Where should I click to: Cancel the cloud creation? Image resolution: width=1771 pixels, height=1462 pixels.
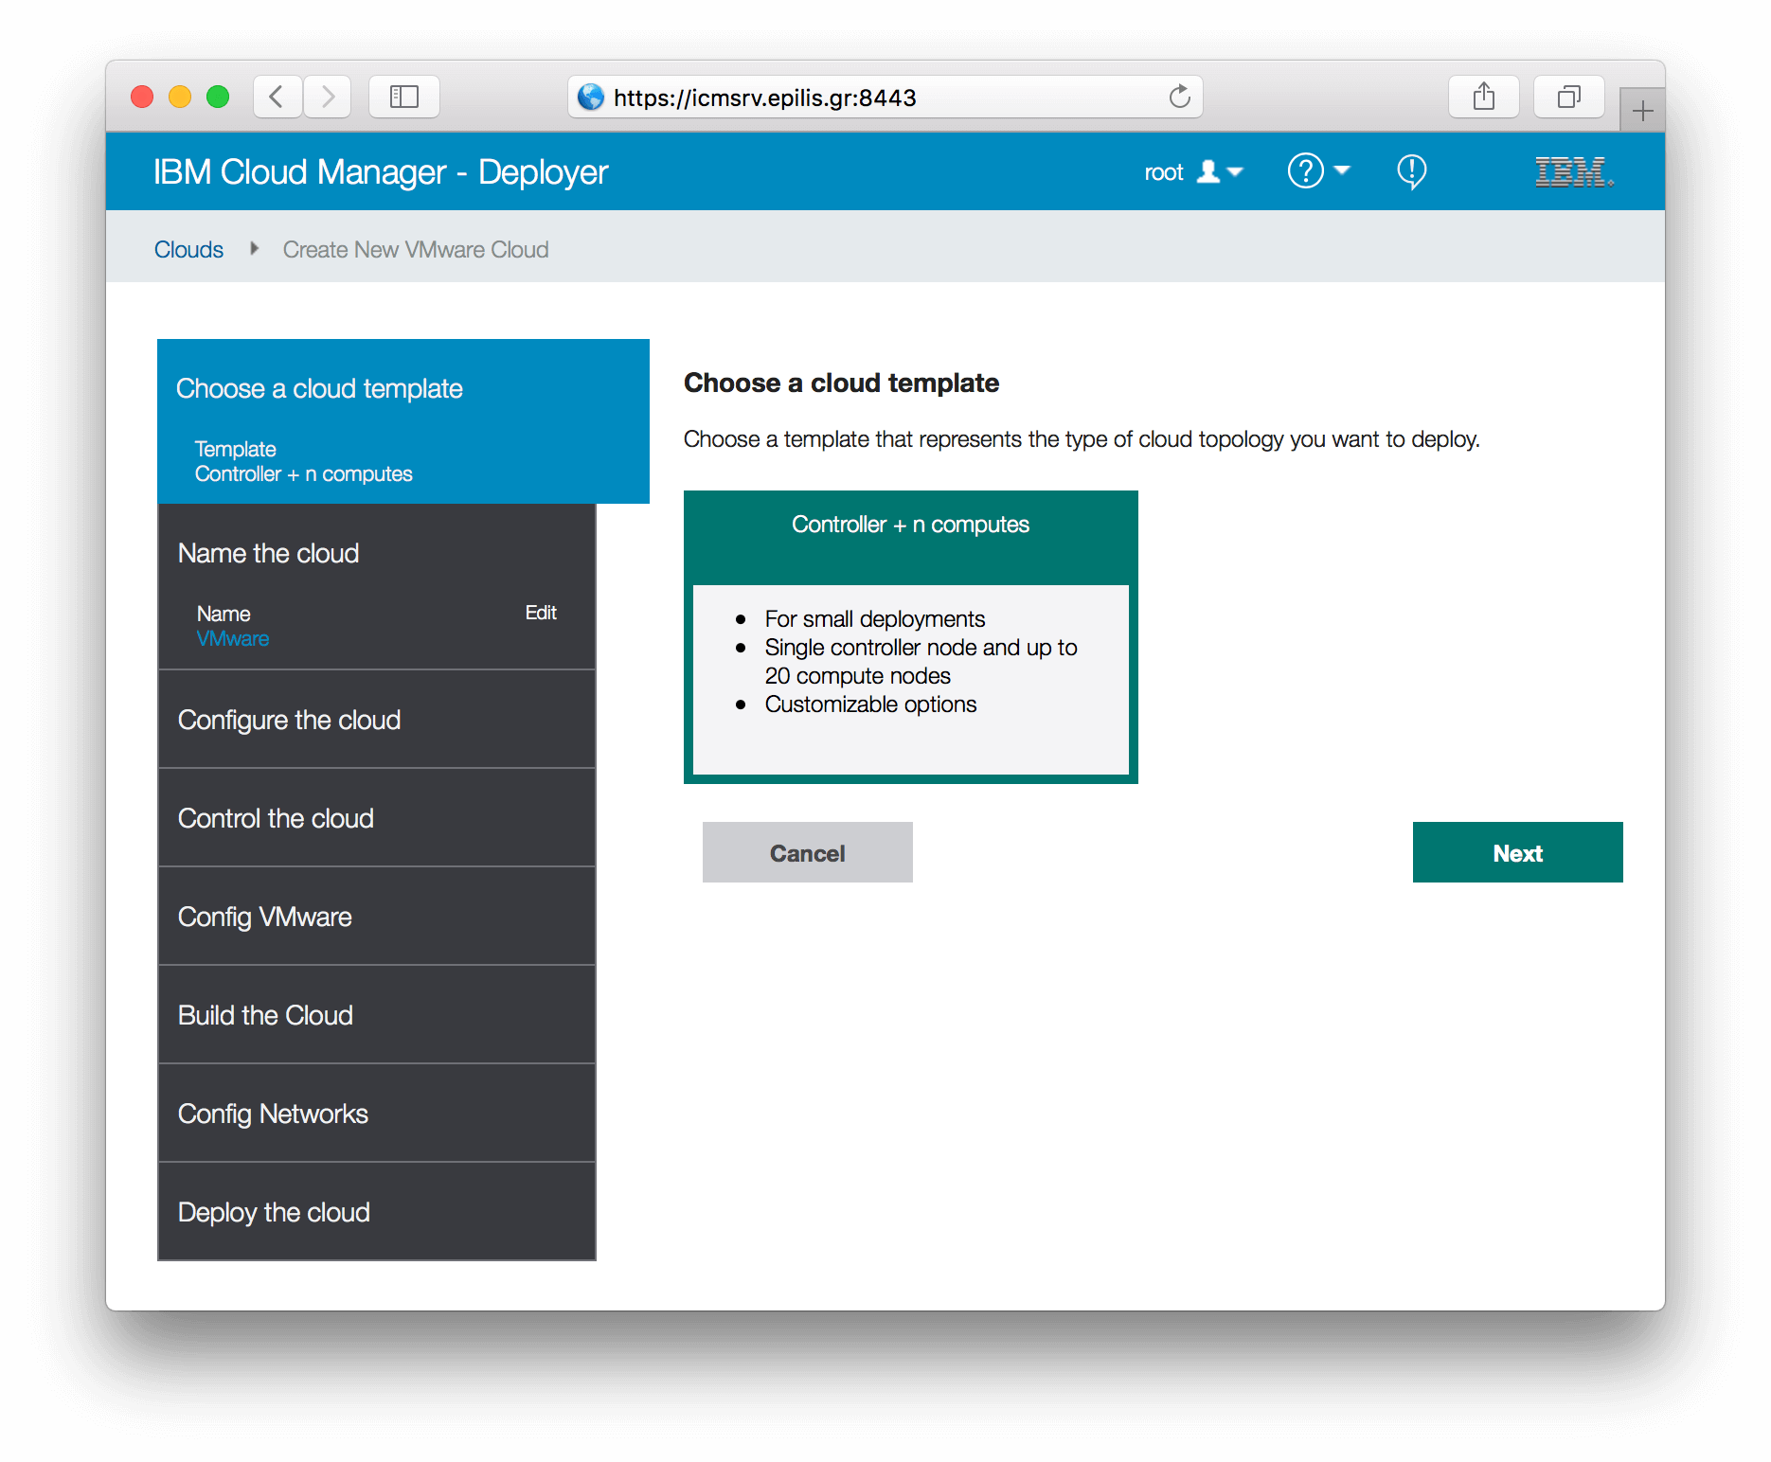[808, 852]
